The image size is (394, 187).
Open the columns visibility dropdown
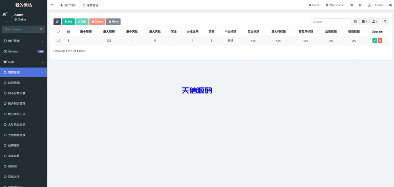pyautogui.click(x=364, y=22)
